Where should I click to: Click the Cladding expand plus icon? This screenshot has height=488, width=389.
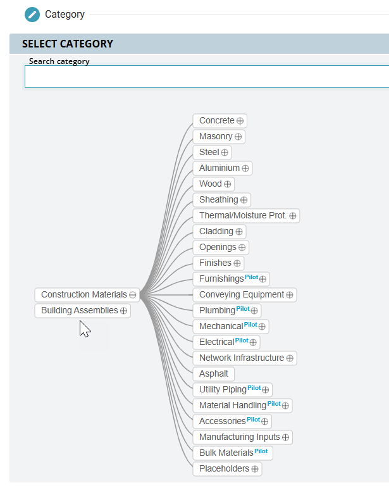click(x=239, y=232)
